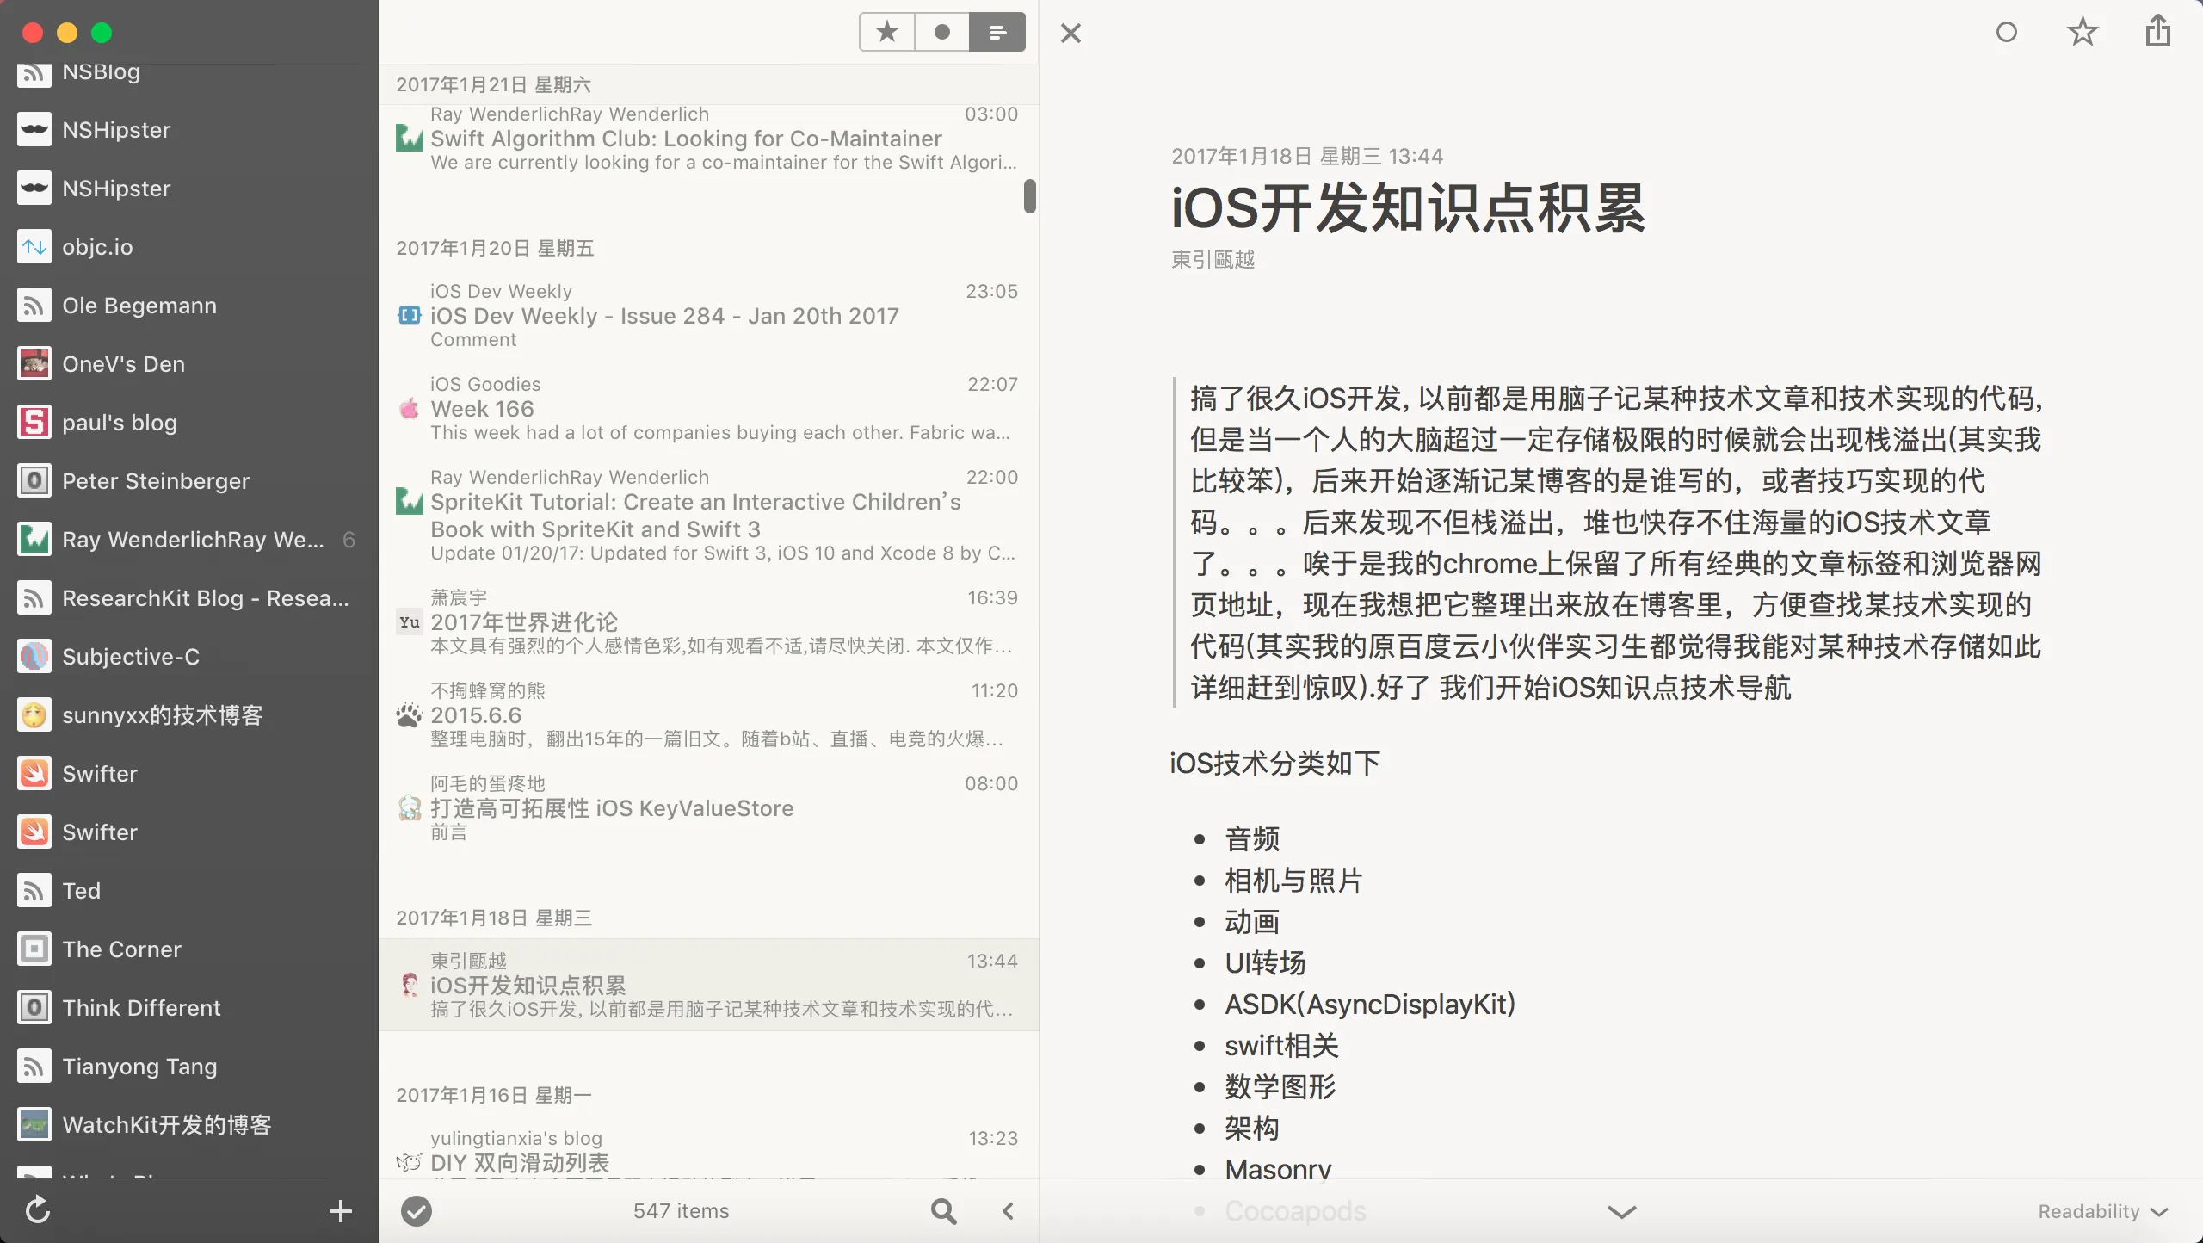The image size is (2203, 1243).
Task: Open the search magnifier icon
Action: pos(943,1211)
